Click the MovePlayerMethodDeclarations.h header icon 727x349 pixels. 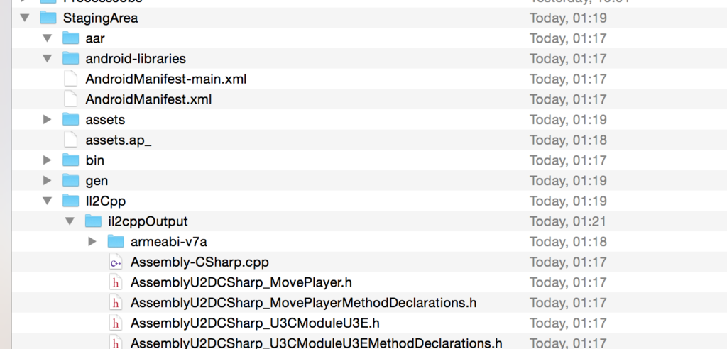[x=116, y=303]
